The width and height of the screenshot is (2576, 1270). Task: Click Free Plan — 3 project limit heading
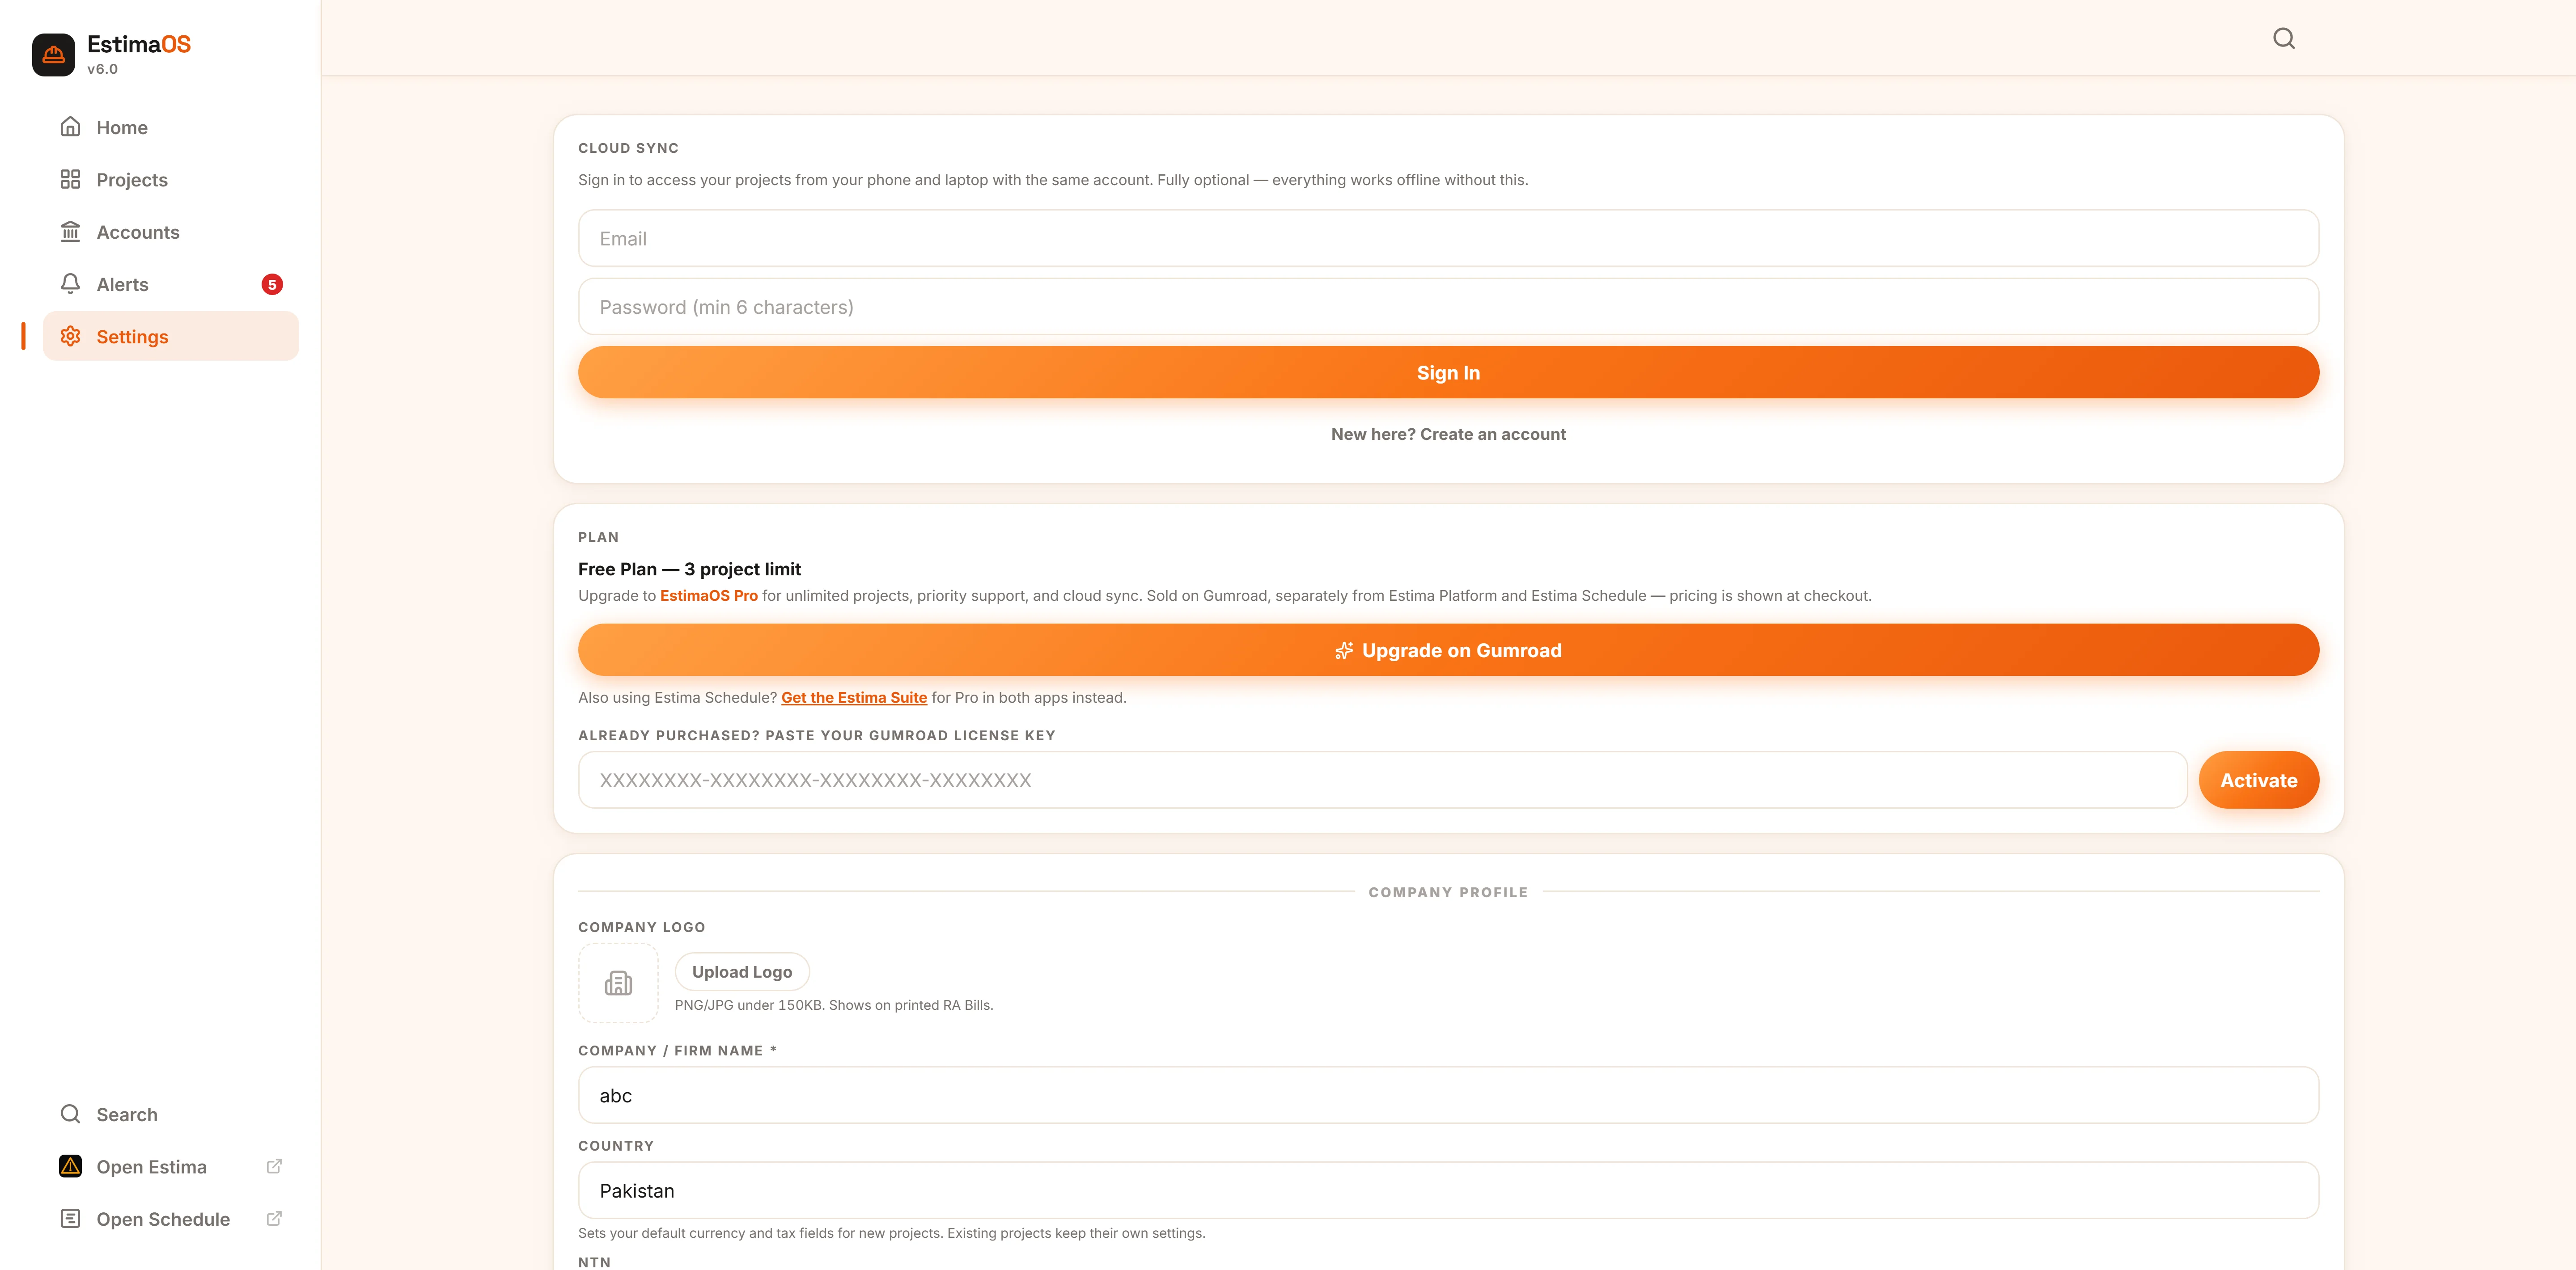tap(689, 569)
